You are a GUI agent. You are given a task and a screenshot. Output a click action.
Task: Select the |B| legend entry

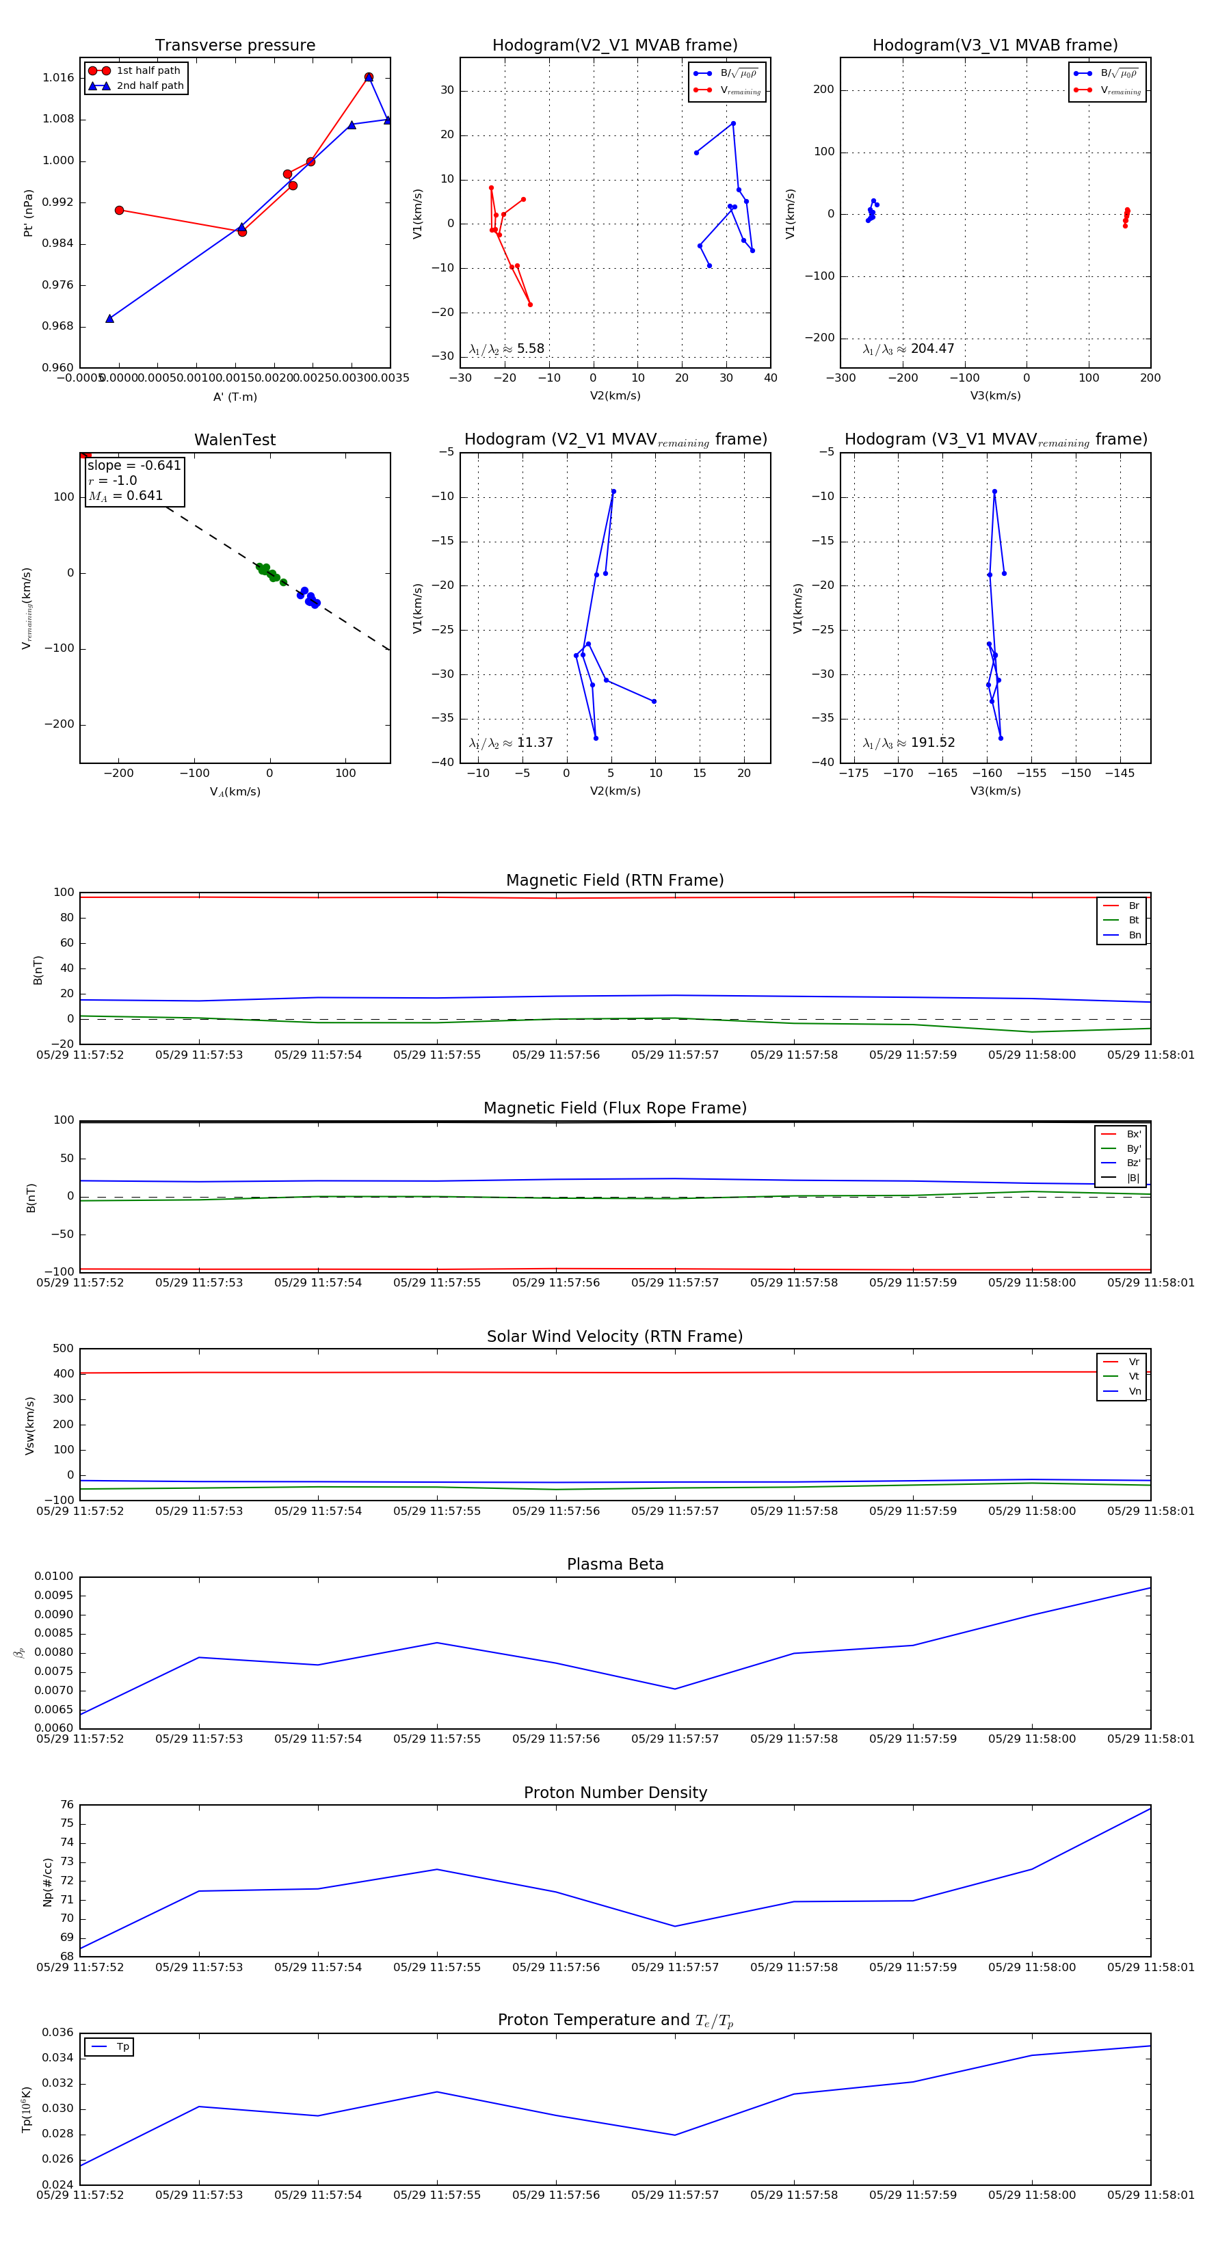[1121, 1178]
